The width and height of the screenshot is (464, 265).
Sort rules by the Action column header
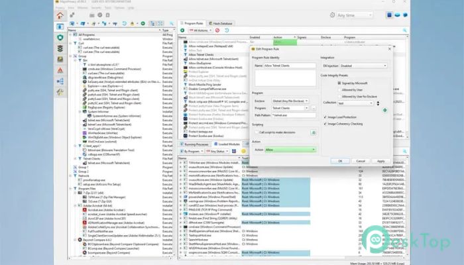(x=284, y=37)
